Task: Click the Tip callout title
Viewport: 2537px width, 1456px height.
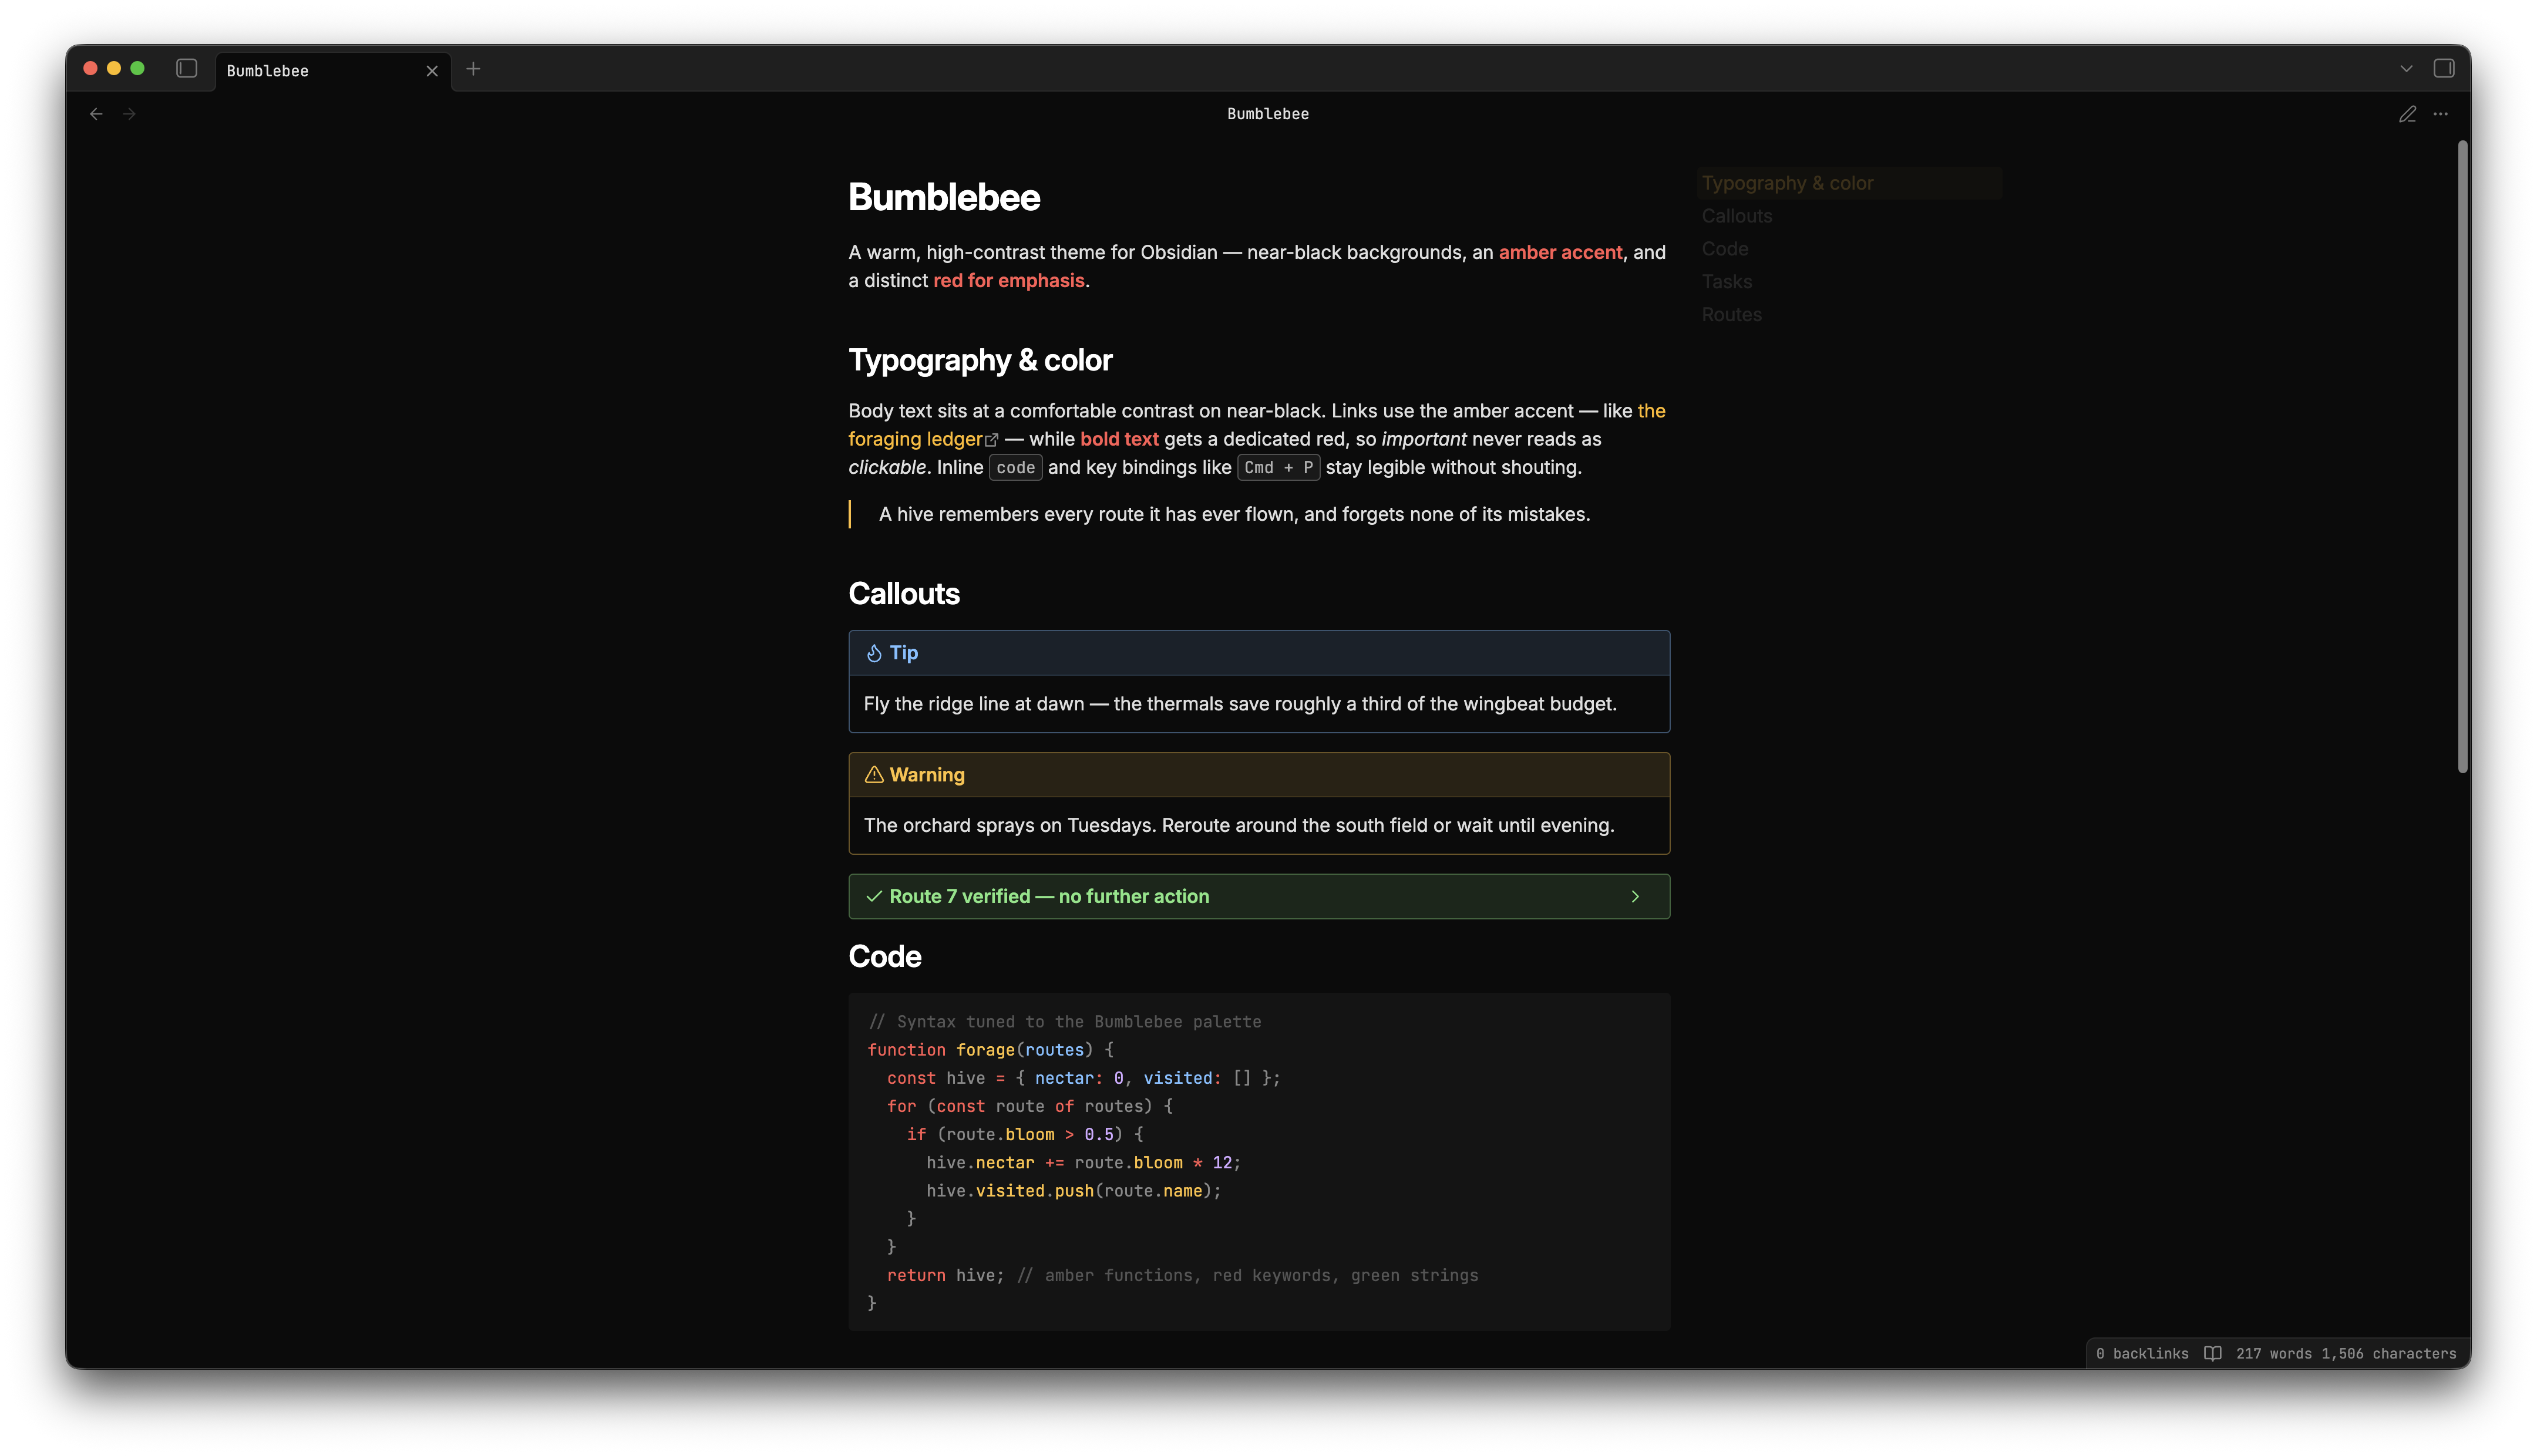Action: click(x=903, y=653)
